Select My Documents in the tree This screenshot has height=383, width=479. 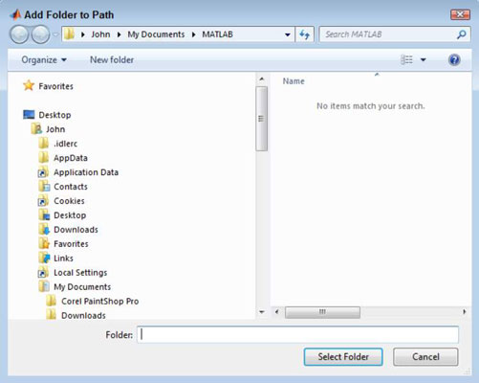pyautogui.click(x=82, y=287)
